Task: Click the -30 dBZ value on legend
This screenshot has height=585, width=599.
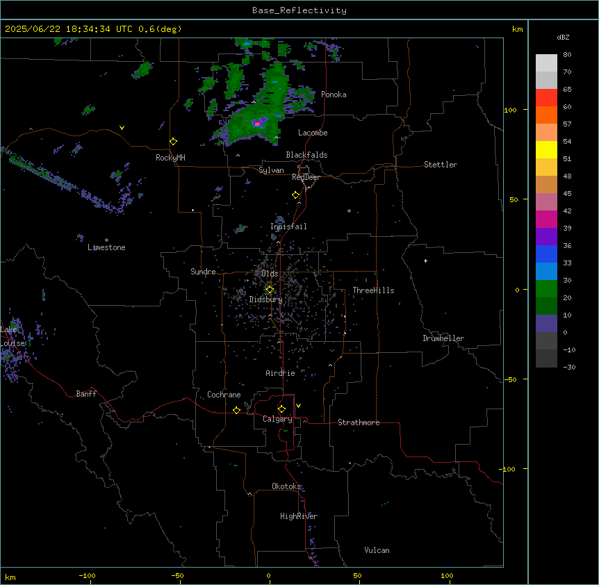Action: point(569,368)
